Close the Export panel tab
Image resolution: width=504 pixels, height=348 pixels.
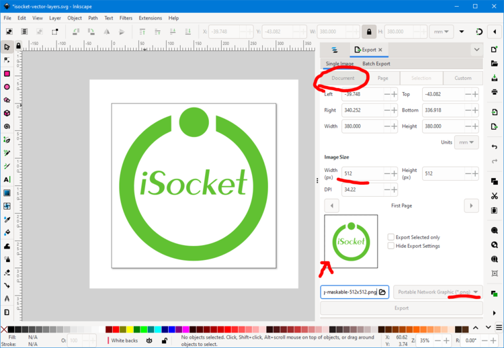(380, 50)
